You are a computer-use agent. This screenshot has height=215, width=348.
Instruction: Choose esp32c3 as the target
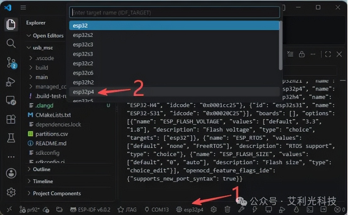174,45
